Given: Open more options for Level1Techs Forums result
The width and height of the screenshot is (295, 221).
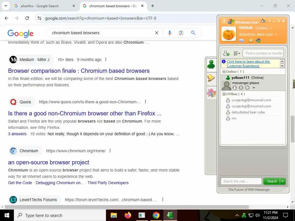Looking at the screenshot, I should [x=163, y=199].
